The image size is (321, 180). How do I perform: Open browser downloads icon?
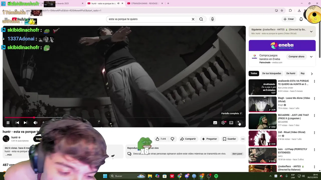click(x=299, y=10)
